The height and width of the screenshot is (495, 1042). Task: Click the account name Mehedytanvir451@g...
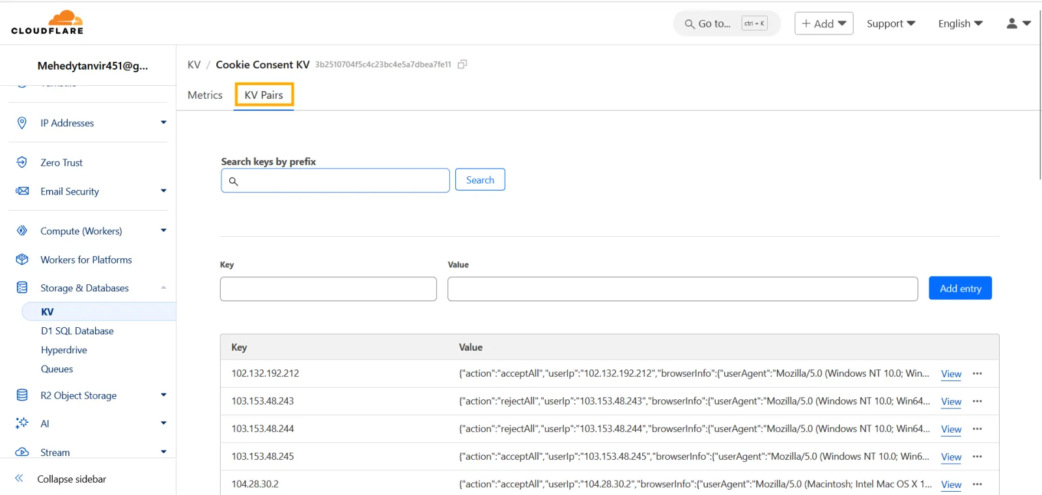point(92,66)
